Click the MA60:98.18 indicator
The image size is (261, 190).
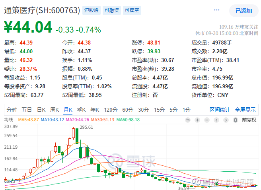[128, 120]
